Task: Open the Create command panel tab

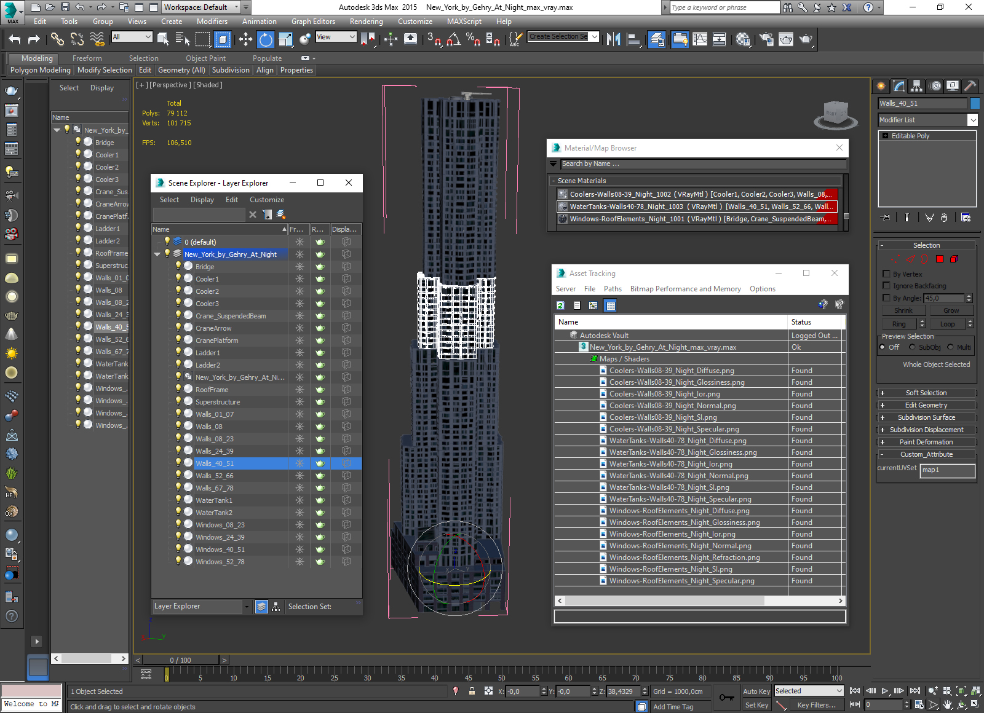Action: [x=881, y=86]
